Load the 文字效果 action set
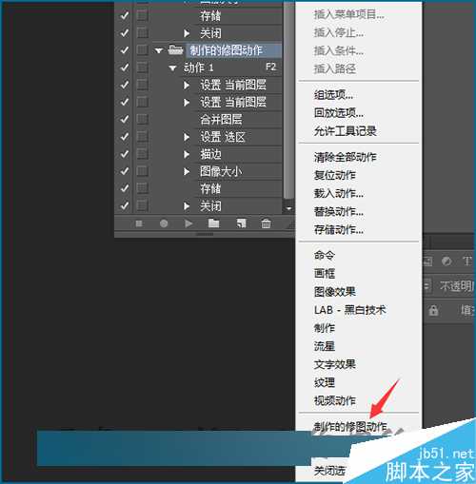The image size is (476, 484). [335, 364]
